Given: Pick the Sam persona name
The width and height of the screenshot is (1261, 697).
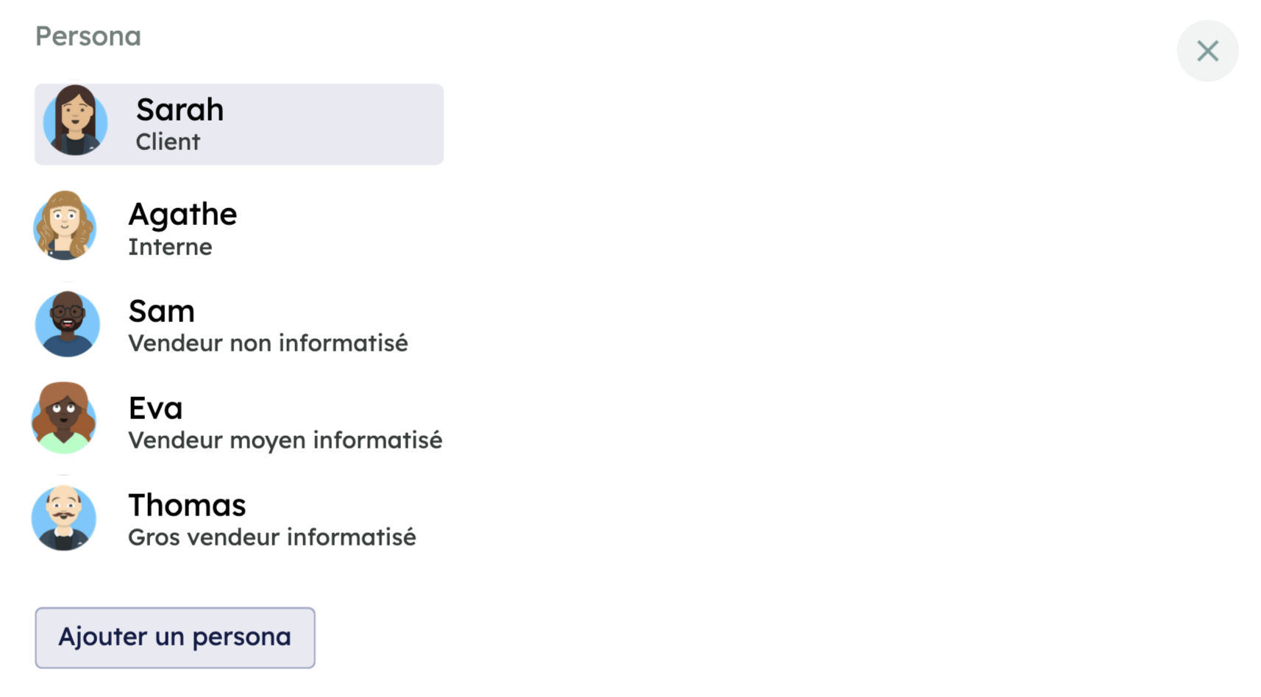Looking at the screenshot, I should [161, 312].
